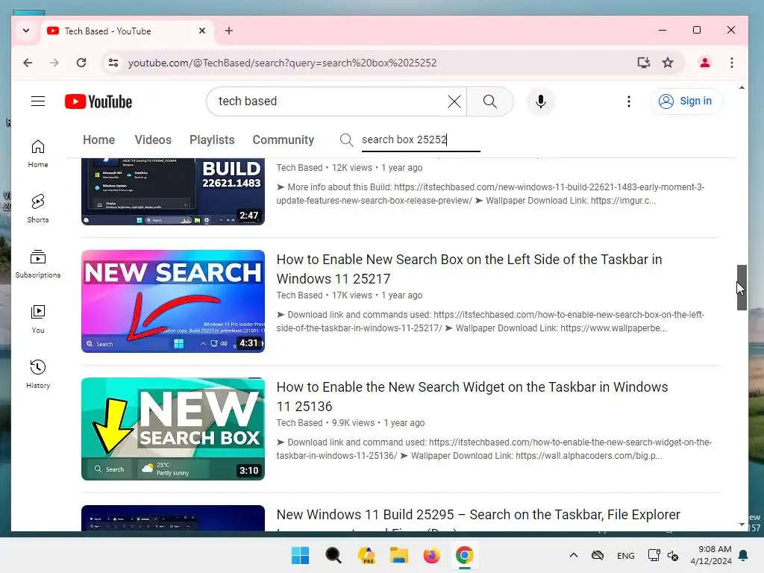Switch to channel Videos tab
Viewport: 764px width, 573px height.
click(x=153, y=140)
